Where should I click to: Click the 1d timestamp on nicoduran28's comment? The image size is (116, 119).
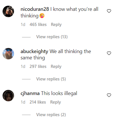coord(23,25)
